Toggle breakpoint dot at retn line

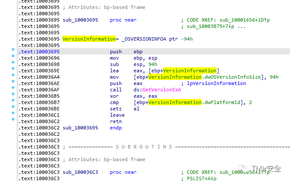click(x=13, y=119)
